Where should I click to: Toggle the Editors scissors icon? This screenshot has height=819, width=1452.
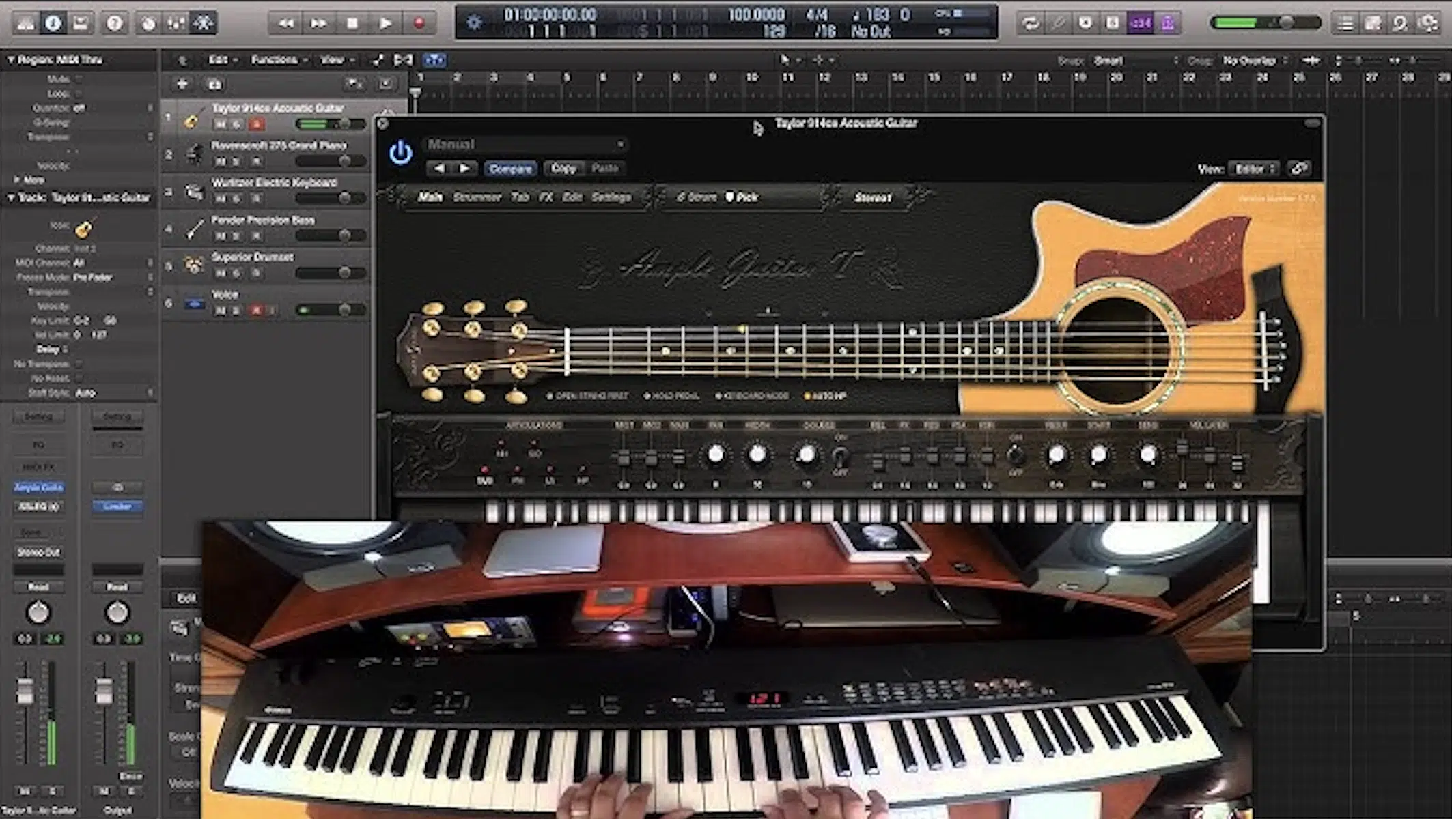click(203, 23)
